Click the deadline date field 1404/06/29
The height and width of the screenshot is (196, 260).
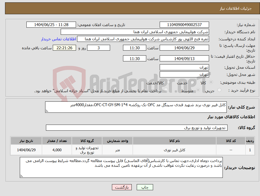click(x=184, y=48)
